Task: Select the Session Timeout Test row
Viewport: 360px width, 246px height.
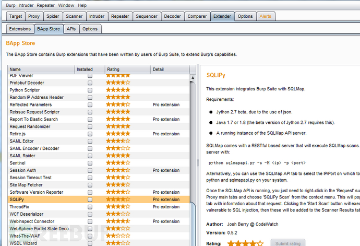Action: click(x=99, y=178)
